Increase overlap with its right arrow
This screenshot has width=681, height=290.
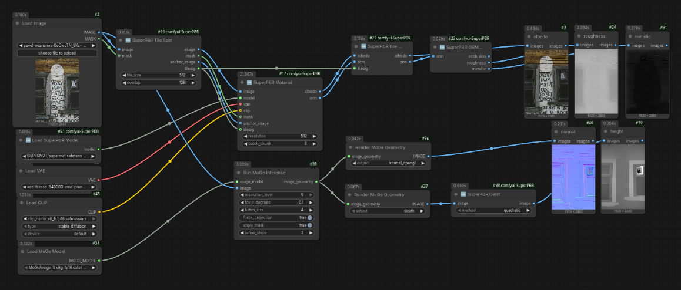point(193,82)
